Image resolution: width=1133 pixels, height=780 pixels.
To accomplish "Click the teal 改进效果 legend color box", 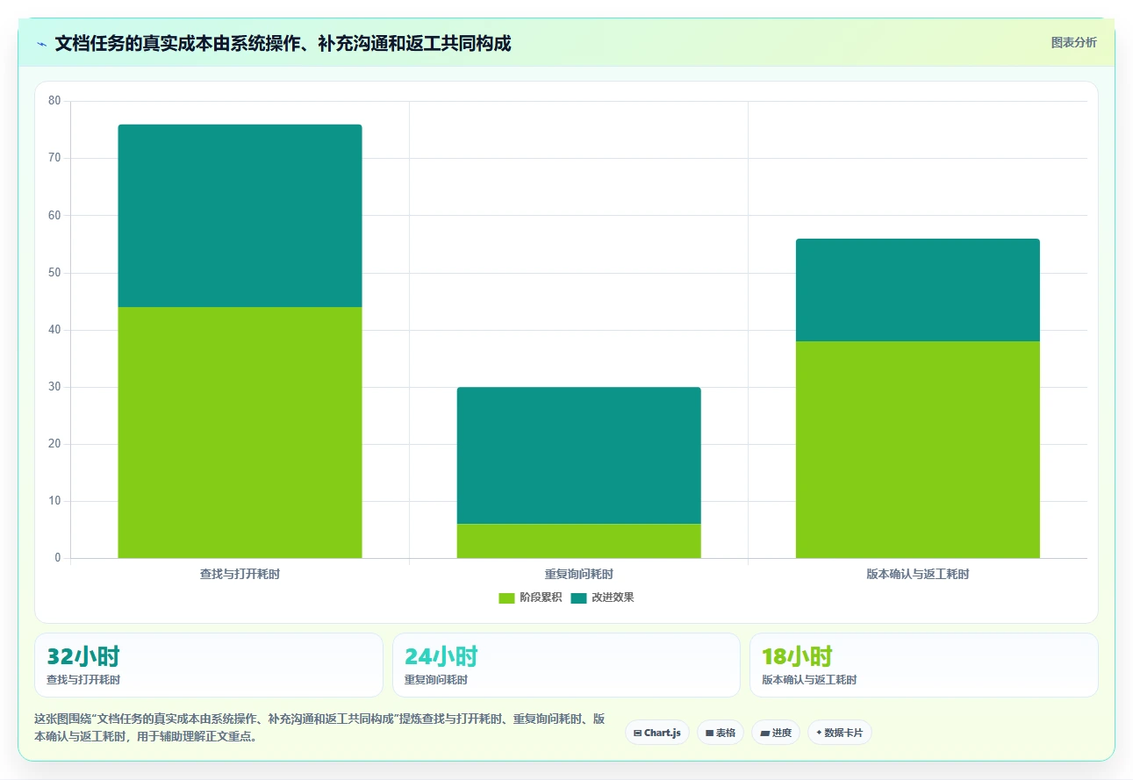I will (578, 598).
